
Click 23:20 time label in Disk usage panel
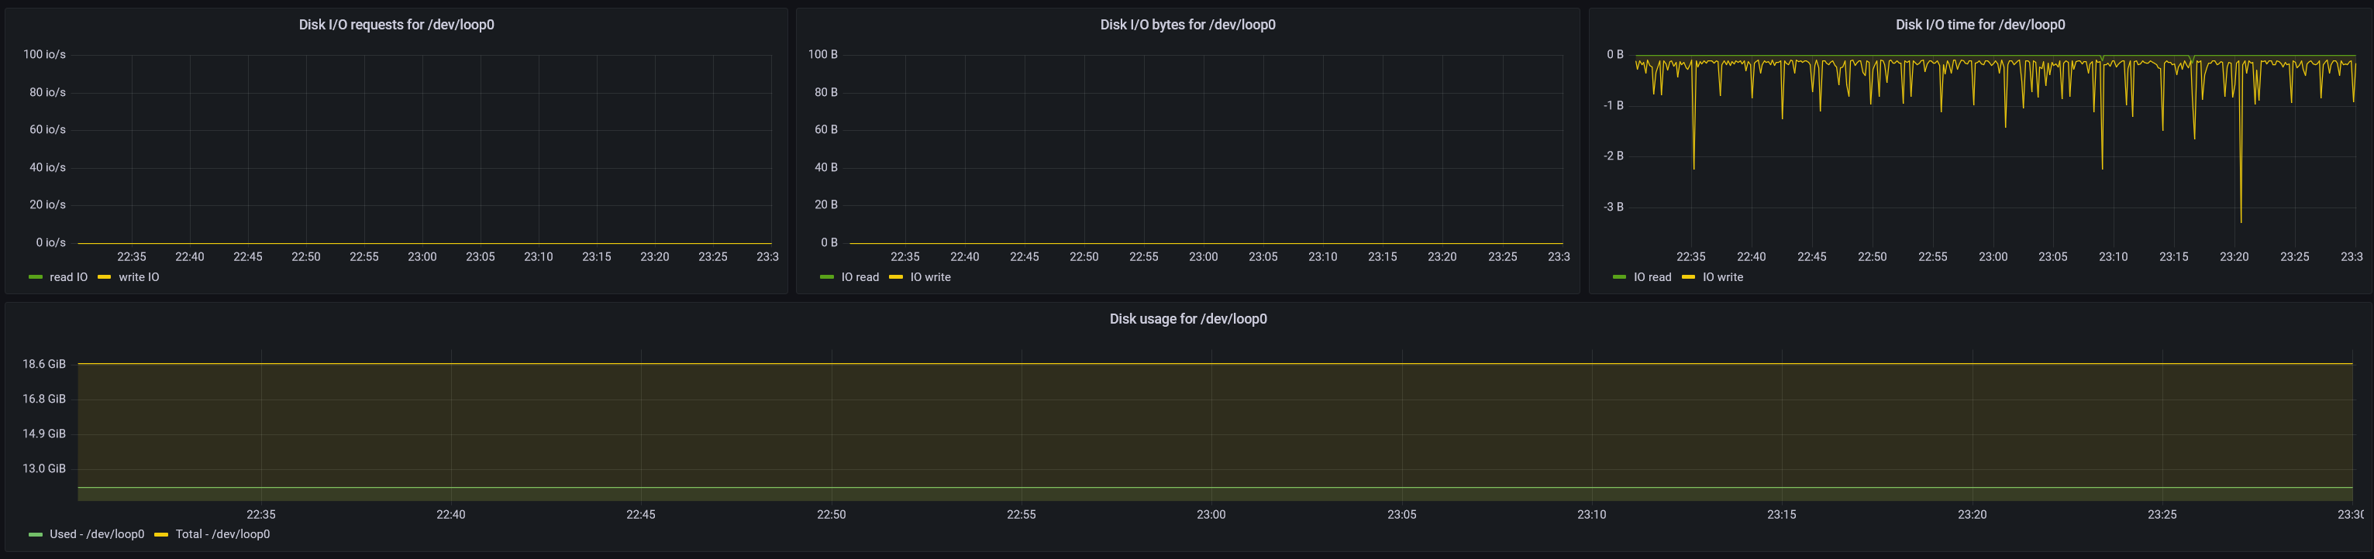1973,515
